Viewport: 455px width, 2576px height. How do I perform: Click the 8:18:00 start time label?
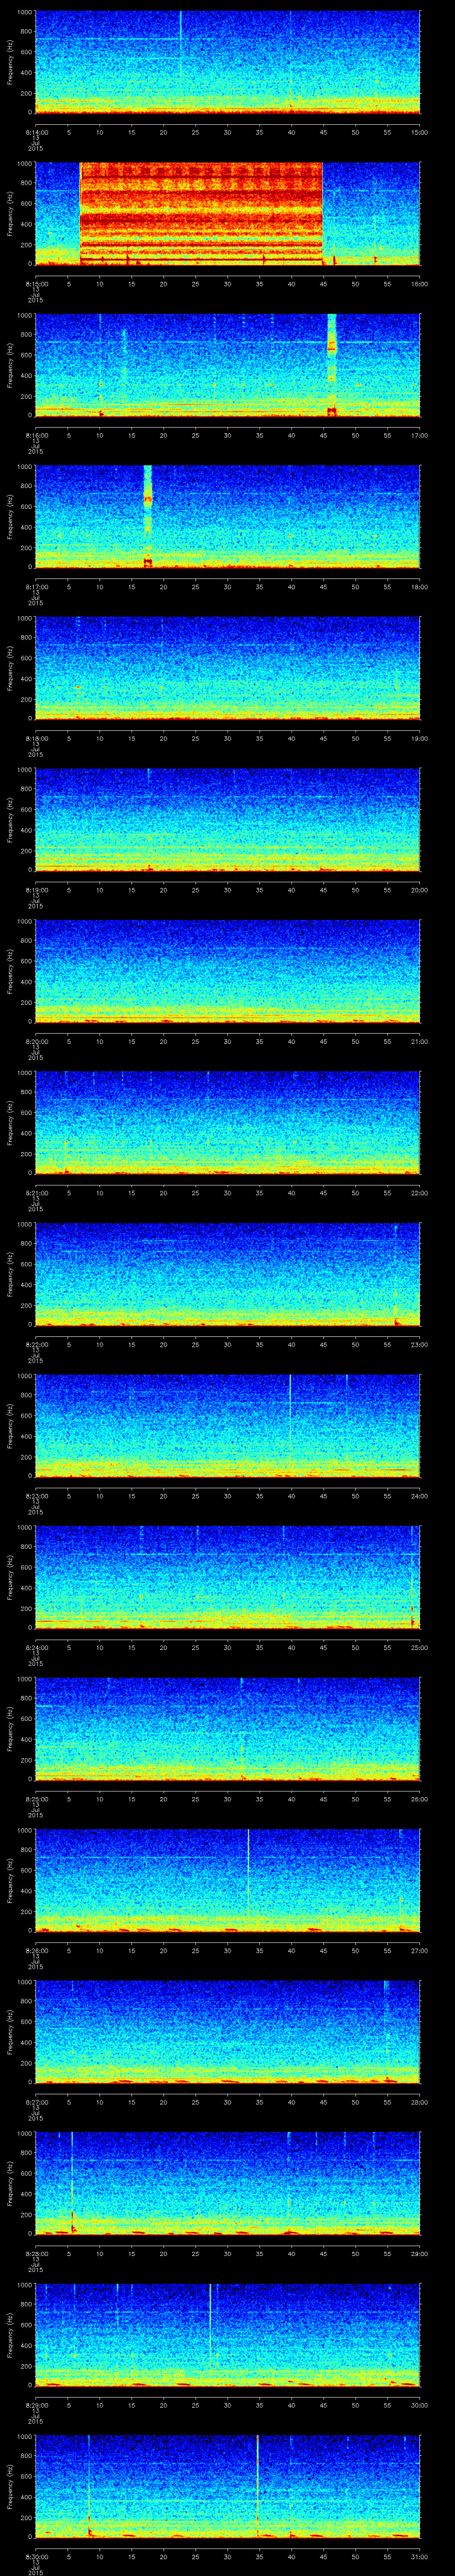tap(36, 738)
